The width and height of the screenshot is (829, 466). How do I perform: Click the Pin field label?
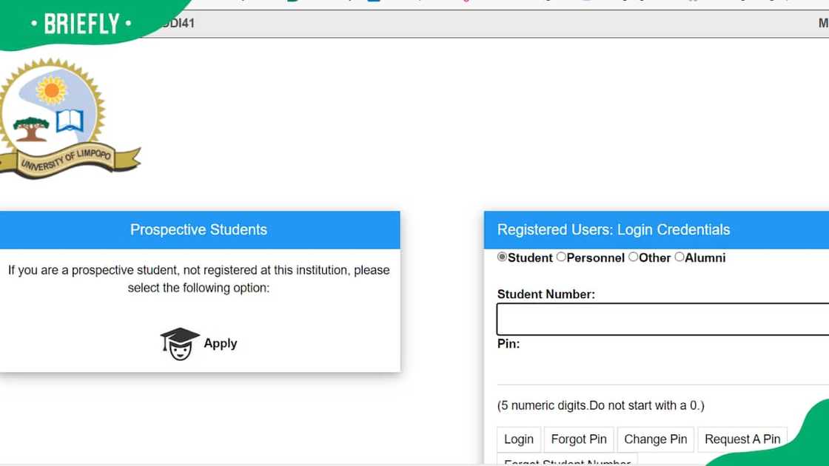(x=509, y=344)
